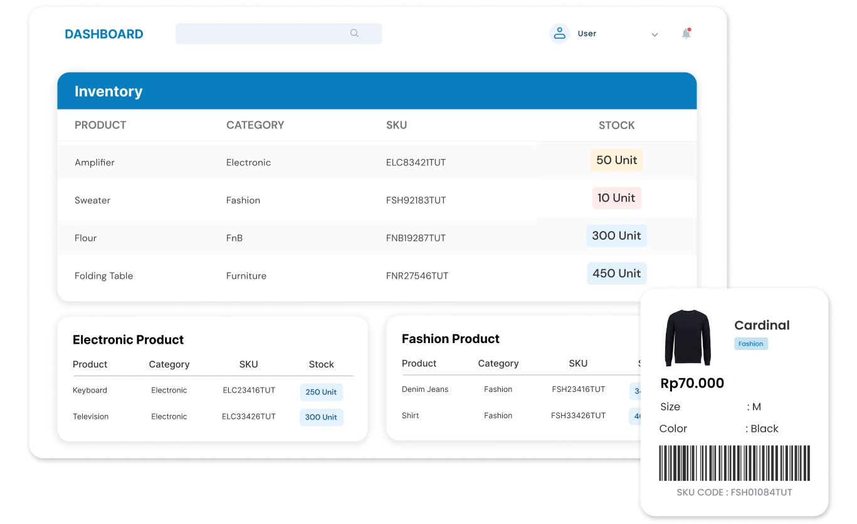The width and height of the screenshot is (857, 524).
Task: Click the 50 Unit stock badge
Action: point(616,160)
